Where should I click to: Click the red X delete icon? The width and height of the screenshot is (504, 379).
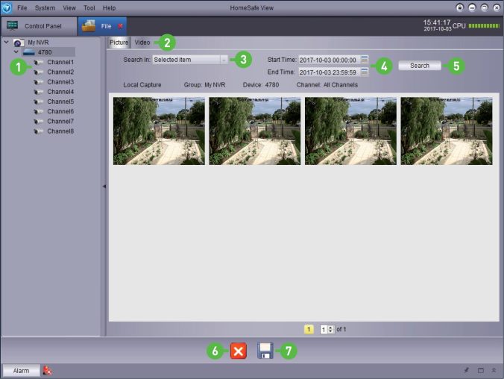tap(238, 351)
